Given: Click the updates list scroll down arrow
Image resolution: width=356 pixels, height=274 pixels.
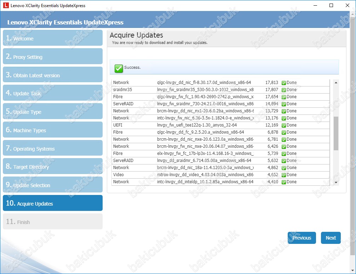Looking at the screenshot, I should pyautogui.click(x=336, y=182).
